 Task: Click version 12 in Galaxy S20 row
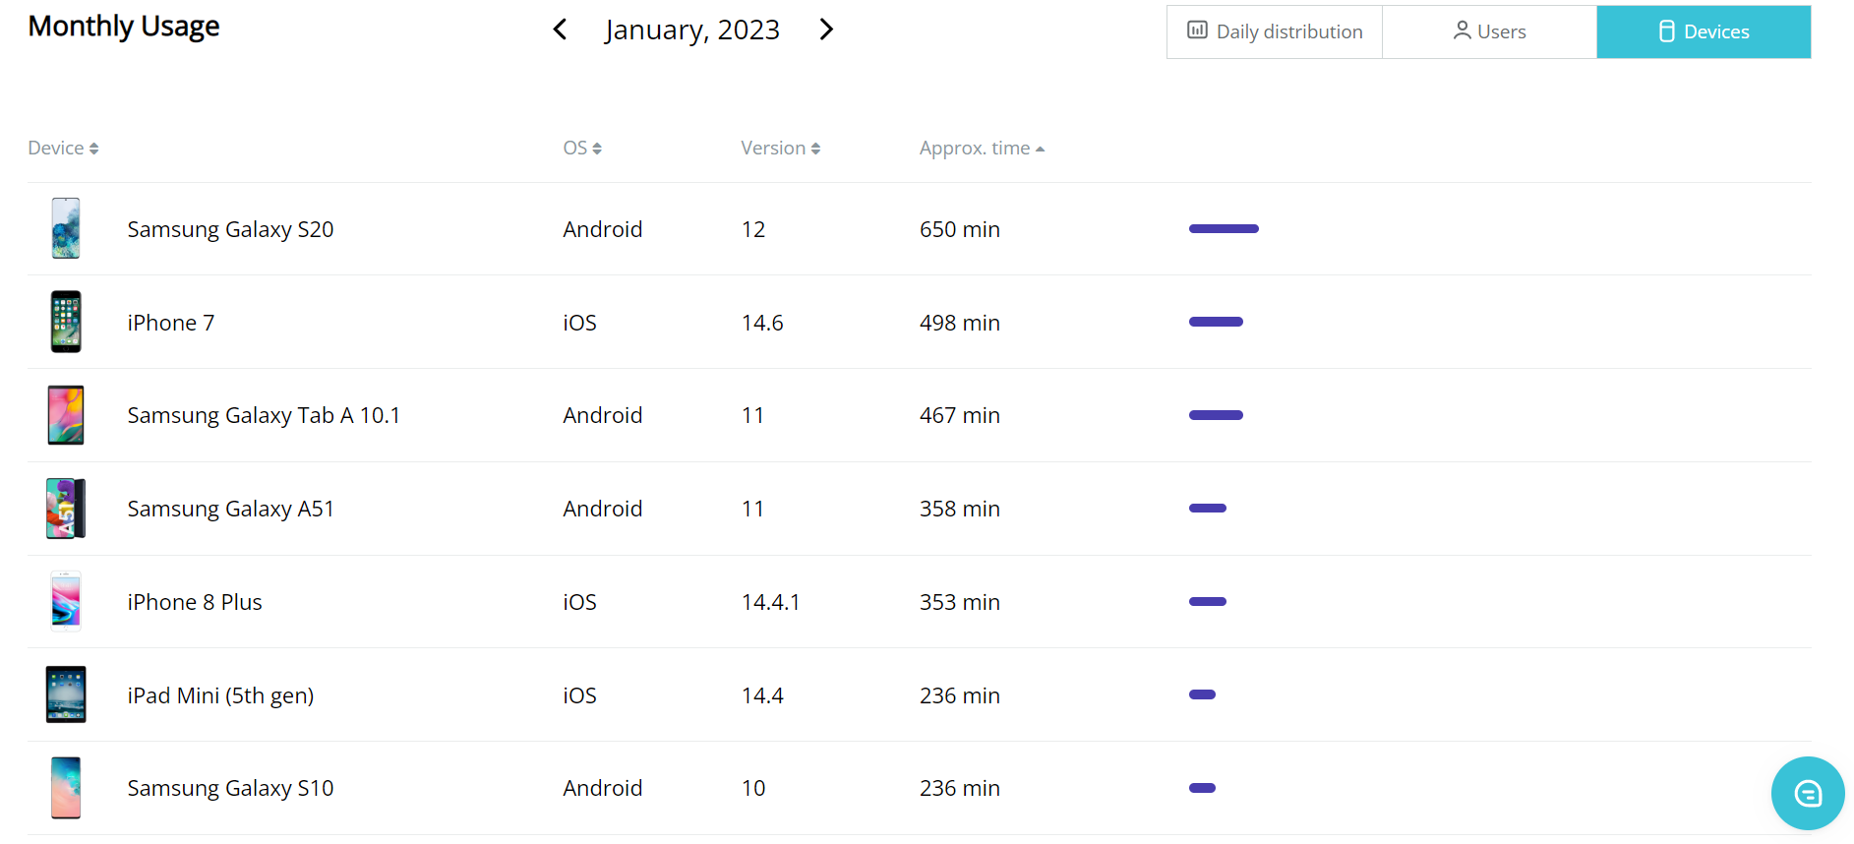point(753,229)
